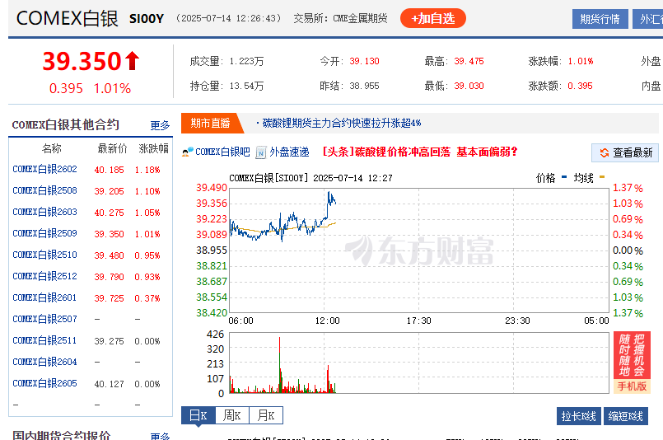This screenshot has height=440, width=663.
Task: Open contract COMEX白银2510
Action: (44, 255)
